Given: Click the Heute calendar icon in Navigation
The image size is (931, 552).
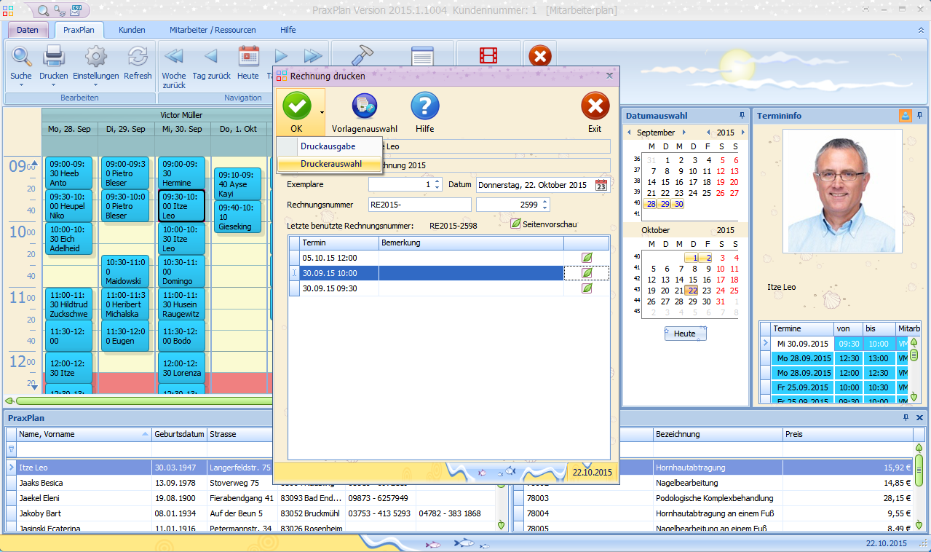Looking at the screenshot, I should 248,57.
